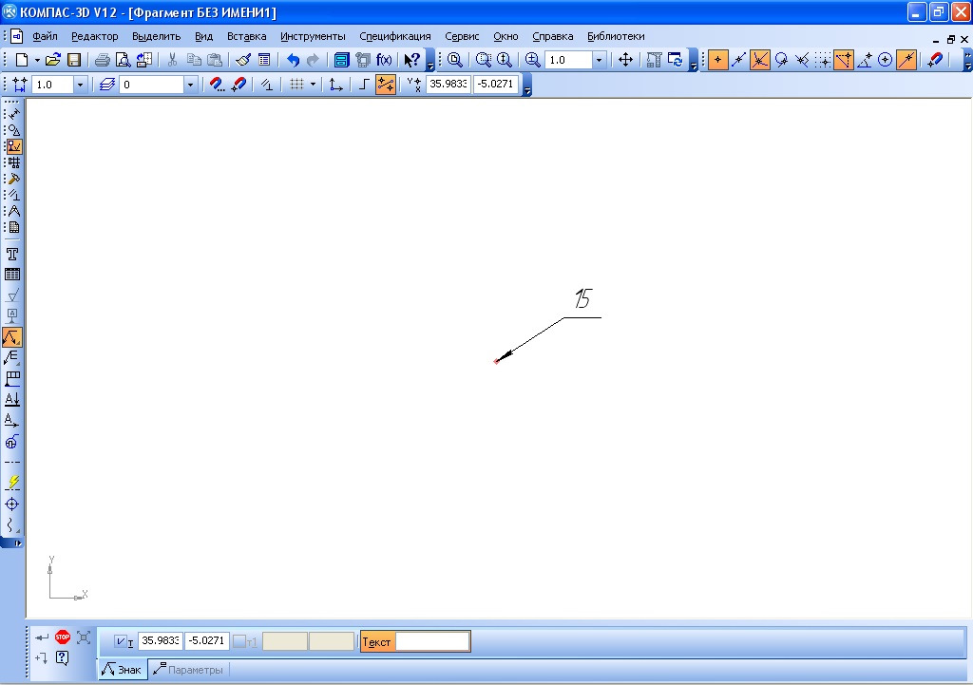Screen dimensions: 973x685
Task: Open the Сервис menu
Action: pos(462,36)
